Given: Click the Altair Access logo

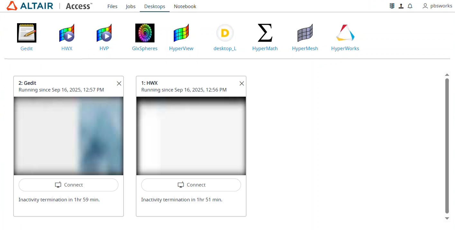Looking at the screenshot, I should 49,6.
